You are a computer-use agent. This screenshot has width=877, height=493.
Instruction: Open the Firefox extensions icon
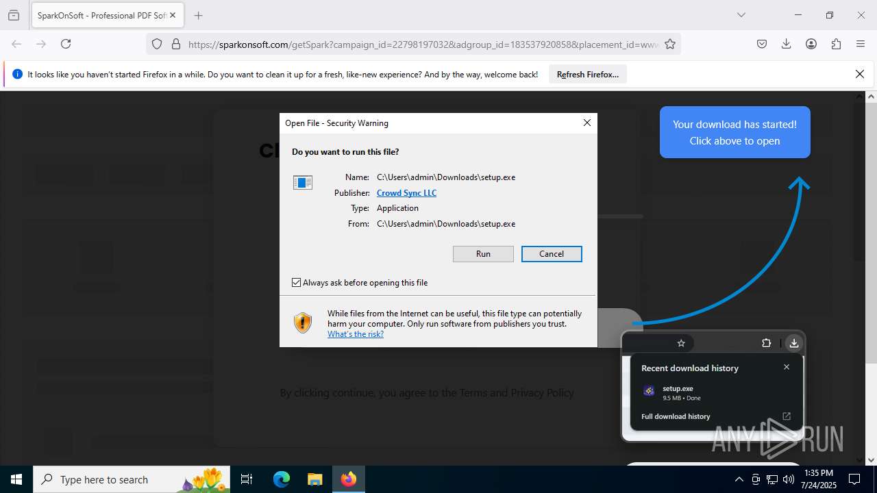pos(836,44)
